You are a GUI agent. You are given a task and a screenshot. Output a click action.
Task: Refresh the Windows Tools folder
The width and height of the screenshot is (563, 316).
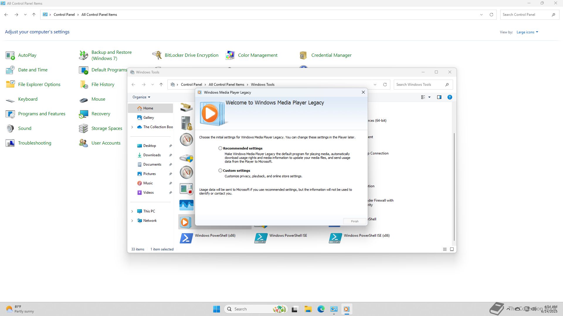pos(385,85)
